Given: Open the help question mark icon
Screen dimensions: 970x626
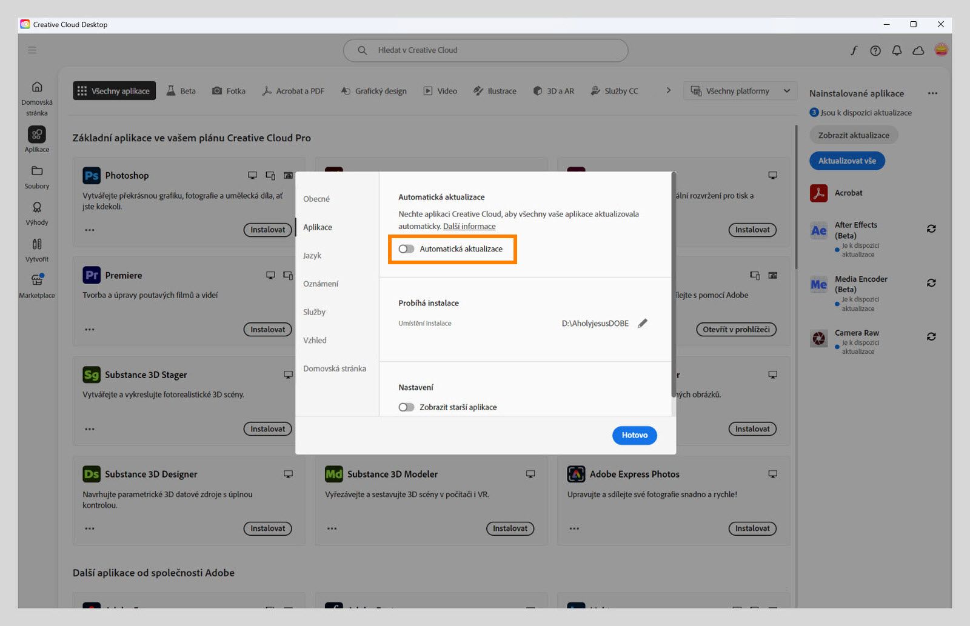Looking at the screenshot, I should [875, 51].
